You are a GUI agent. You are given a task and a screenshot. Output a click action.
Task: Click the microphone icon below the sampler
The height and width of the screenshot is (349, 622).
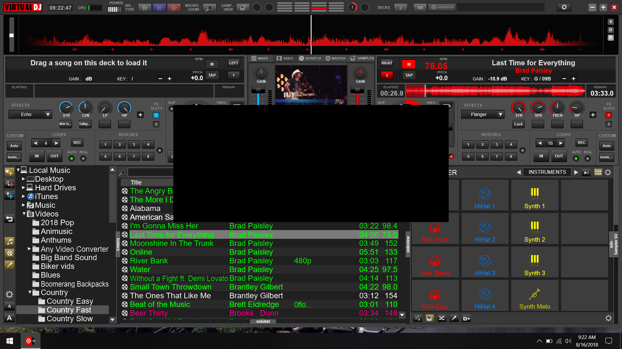454,318
